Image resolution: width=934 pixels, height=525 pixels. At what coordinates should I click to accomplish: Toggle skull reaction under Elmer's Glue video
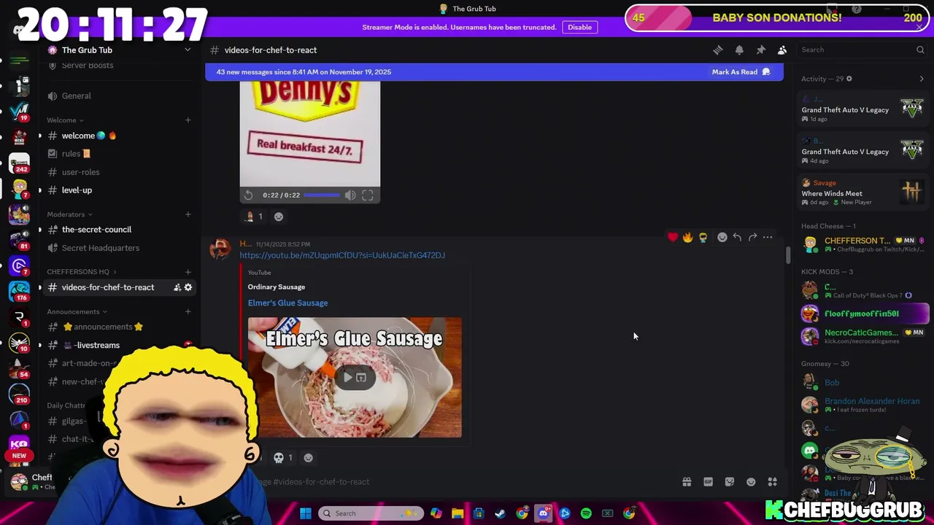coord(283,458)
